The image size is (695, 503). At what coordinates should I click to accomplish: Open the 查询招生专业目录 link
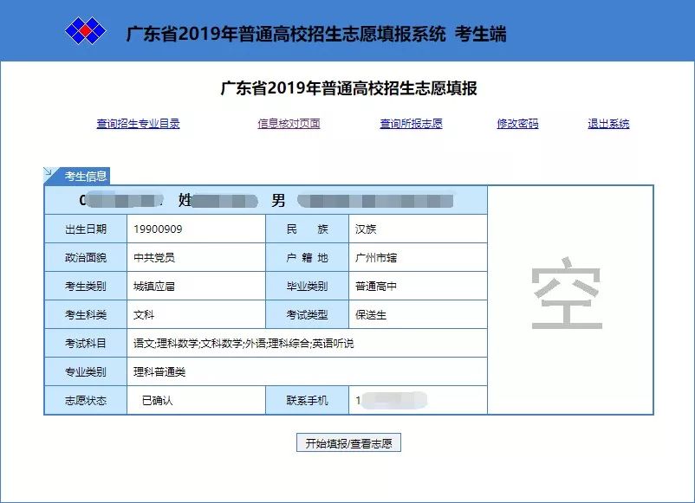pos(138,124)
